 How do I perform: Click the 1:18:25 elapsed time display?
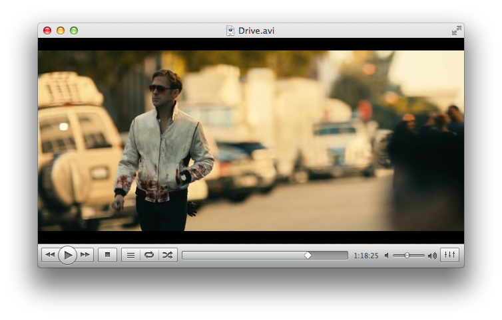click(366, 256)
